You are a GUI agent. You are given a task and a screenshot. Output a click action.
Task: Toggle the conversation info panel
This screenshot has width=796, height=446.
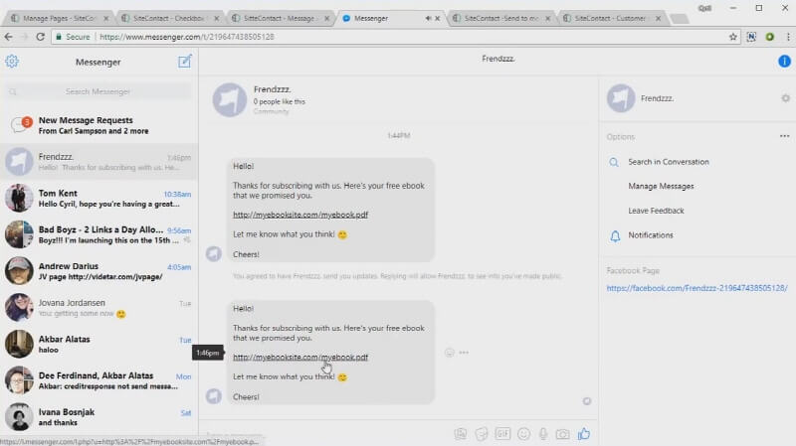(x=784, y=61)
